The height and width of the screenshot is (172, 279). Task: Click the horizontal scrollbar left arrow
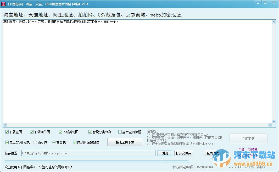click(5, 125)
